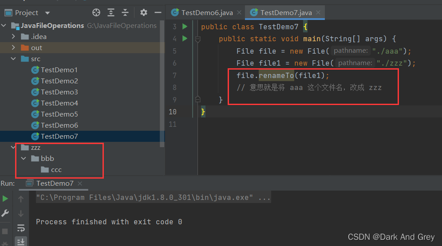This screenshot has width=442, height=246.
Task: Expand the .idea folder
Action: pyautogui.click(x=13, y=37)
